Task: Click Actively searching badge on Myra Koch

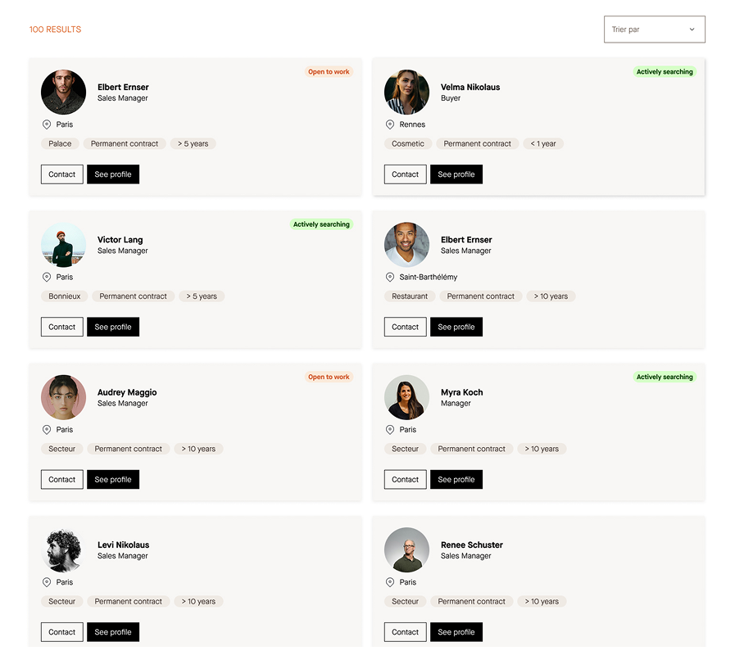Action: pos(665,377)
